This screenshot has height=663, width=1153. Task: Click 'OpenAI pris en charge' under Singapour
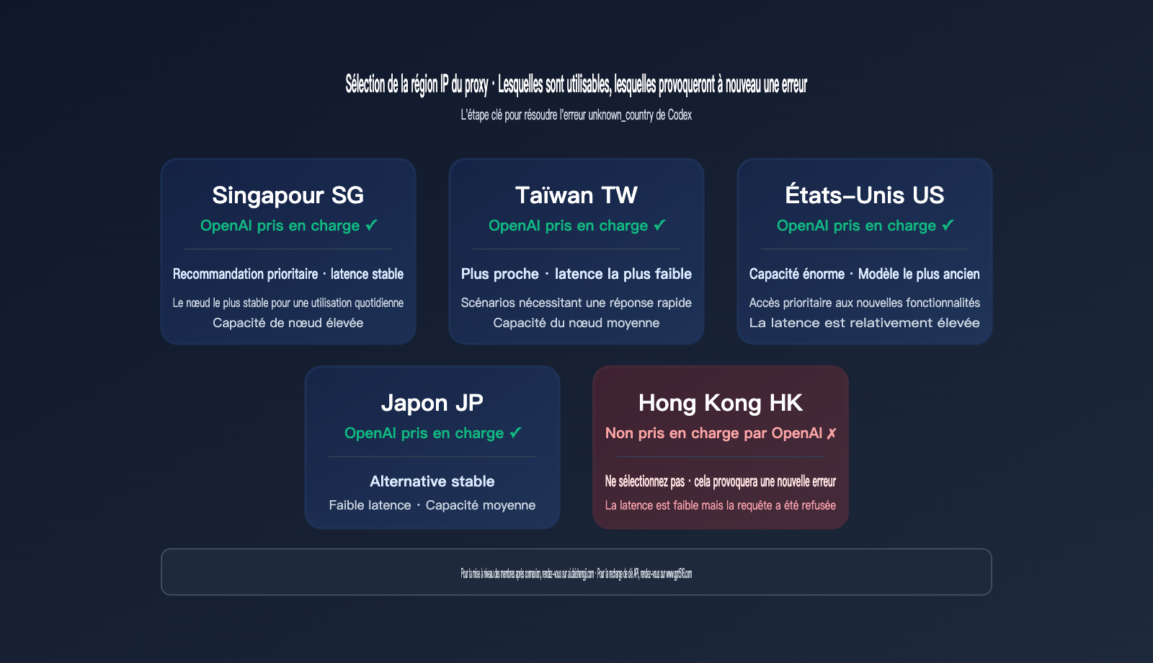pyautogui.click(x=288, y=226)
